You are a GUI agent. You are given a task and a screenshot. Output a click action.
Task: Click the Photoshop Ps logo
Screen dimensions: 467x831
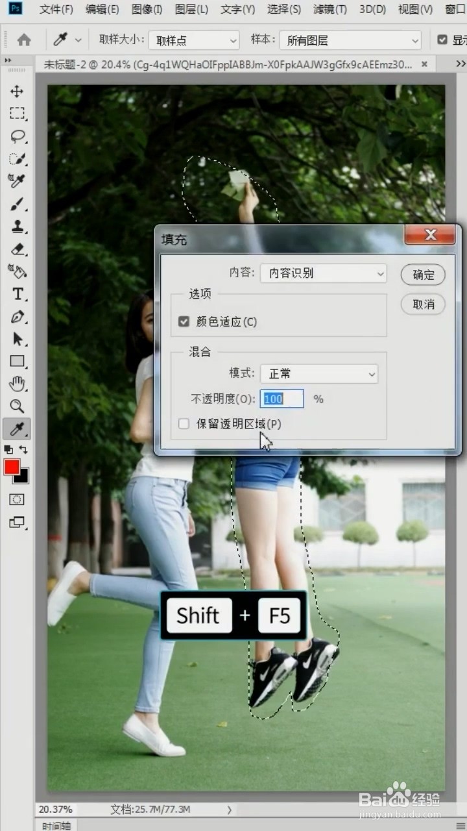point(14,8)
